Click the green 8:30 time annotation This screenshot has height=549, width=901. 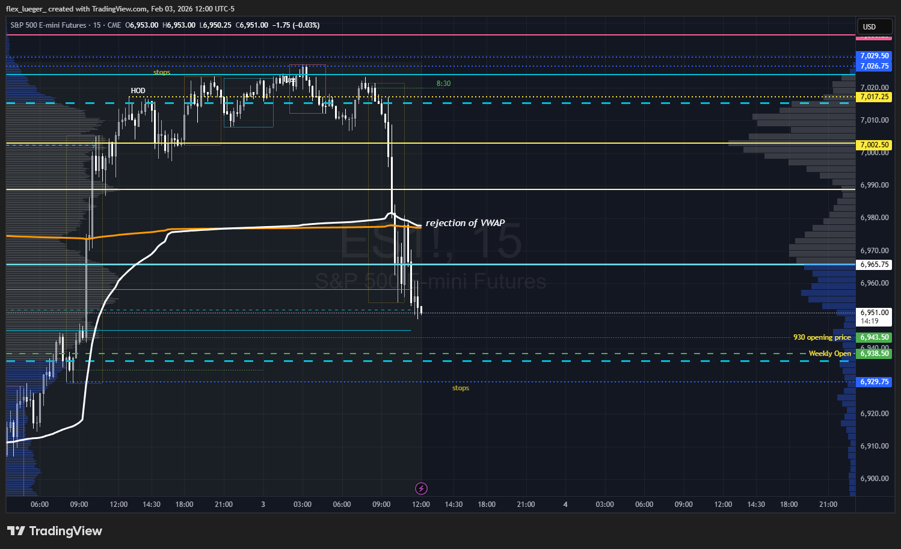point(443,84)
